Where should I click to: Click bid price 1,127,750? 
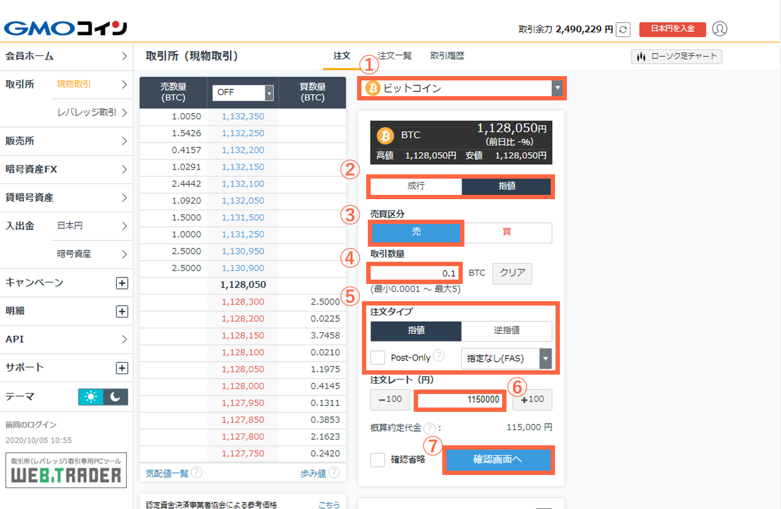tap(243, 454)
